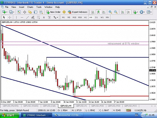Switch chart to M1 timeframe
This screenshot has height=118, width=157.
(63, 17)
